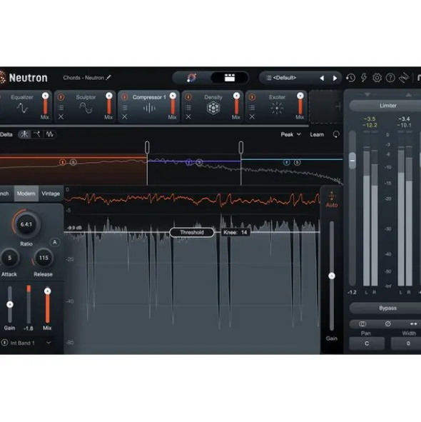Remove the Density module
Viewport: 421px width, 422px height.
pos(188,117)
